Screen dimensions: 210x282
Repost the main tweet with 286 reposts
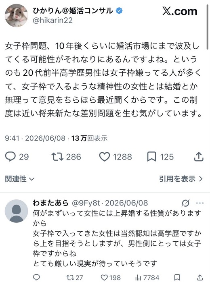(x=57, y=157)
